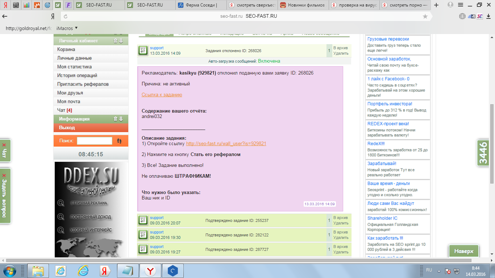Archive the rejected task 268026 message
This screenshot has height=278, width=495.
340,48
